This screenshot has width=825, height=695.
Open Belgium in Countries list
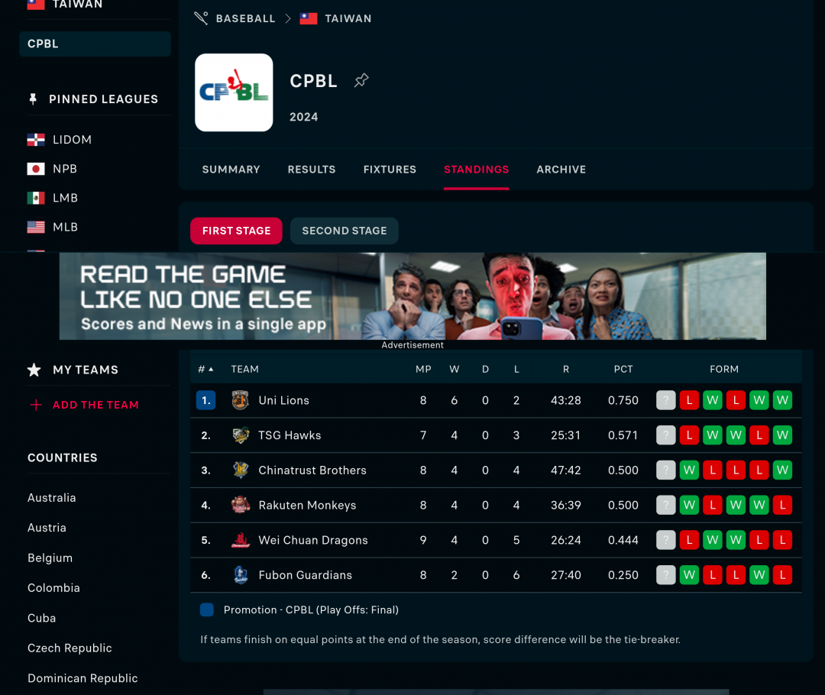point(50,558)
